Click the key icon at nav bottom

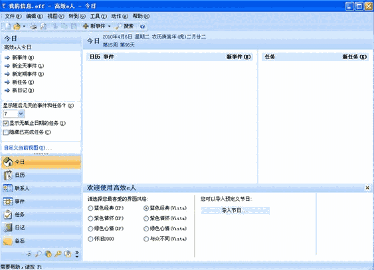[58, 254]
